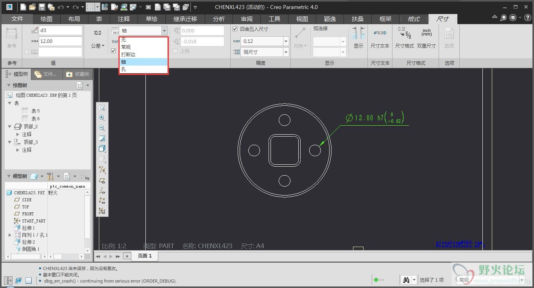Redo the last undone action
Image resolution: width=534 pixels, height=288 pixels.
point(76,7)
